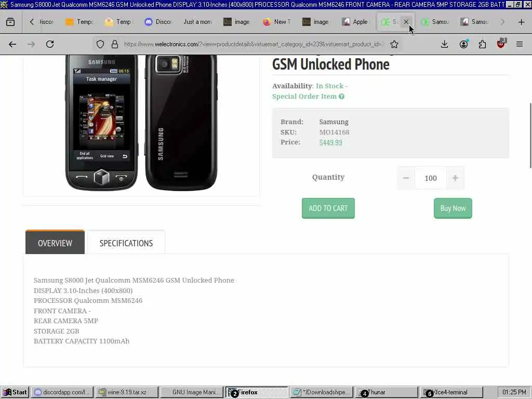Switch to the New Tab browser tab
The image size is (532, 399).
point(276,22)
